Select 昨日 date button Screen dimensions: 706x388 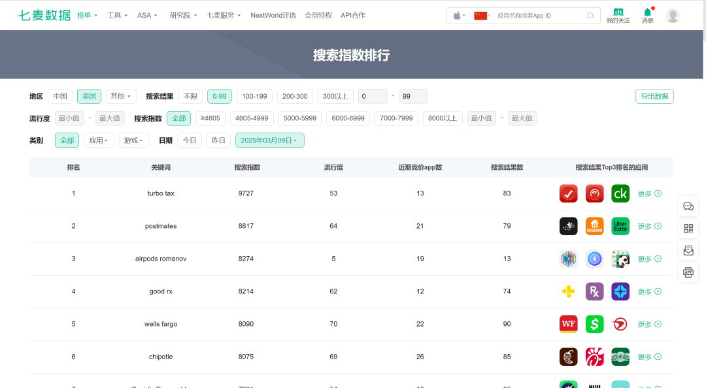tap(218, 140)
